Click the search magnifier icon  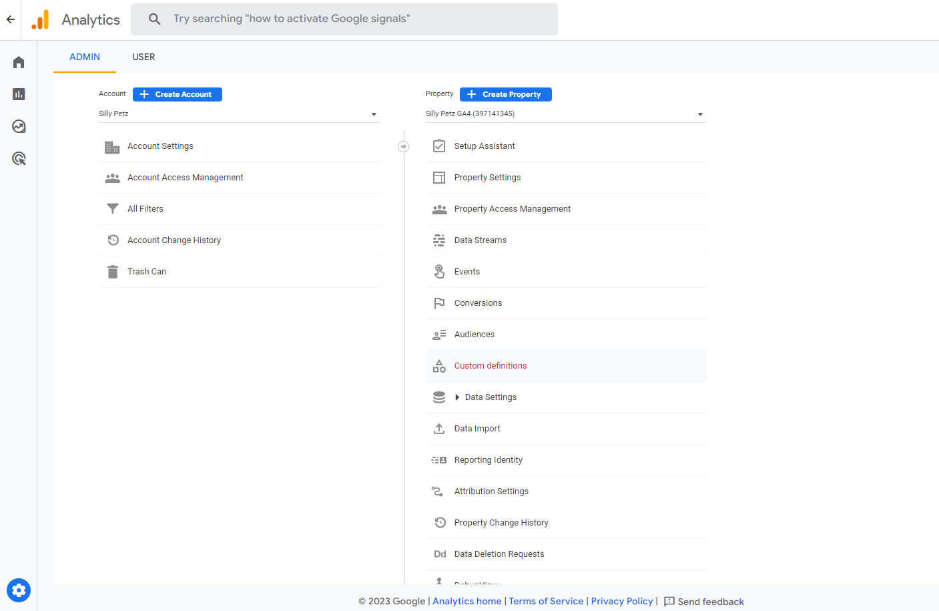154,19
